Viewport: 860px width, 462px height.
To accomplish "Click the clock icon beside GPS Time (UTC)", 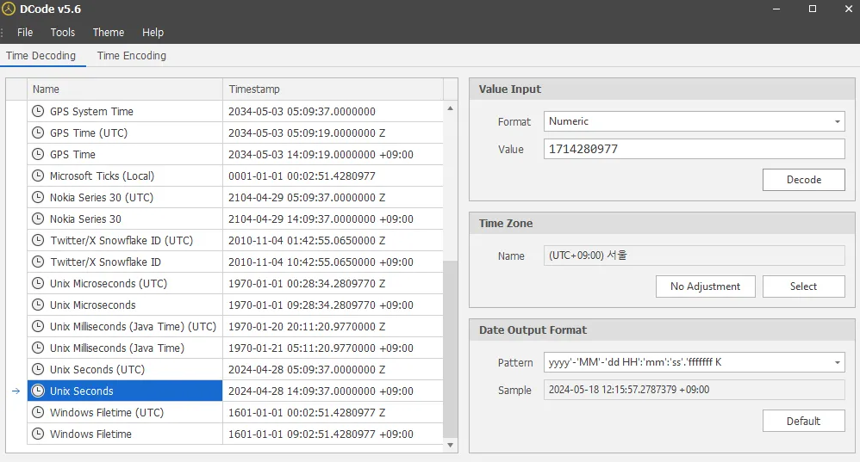I will click(38, 132).
